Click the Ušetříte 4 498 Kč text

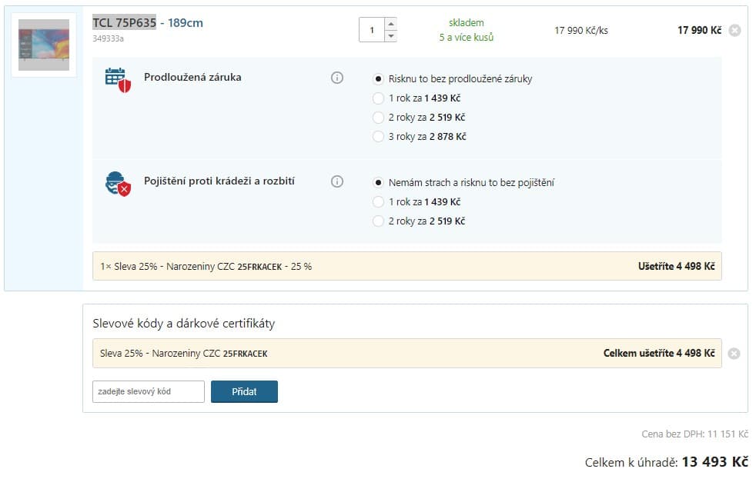(677, 266)
